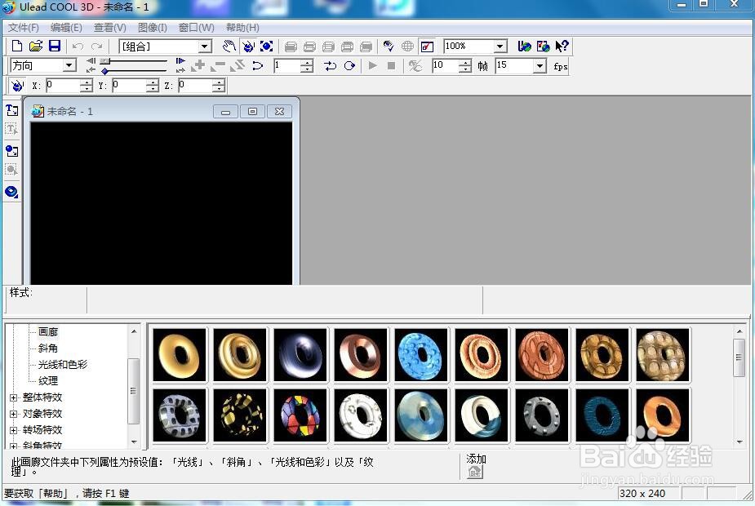This screenshot has height=506, width=755.
Task: Select the 斜角 tree item
Action: [x=48, y=348]
